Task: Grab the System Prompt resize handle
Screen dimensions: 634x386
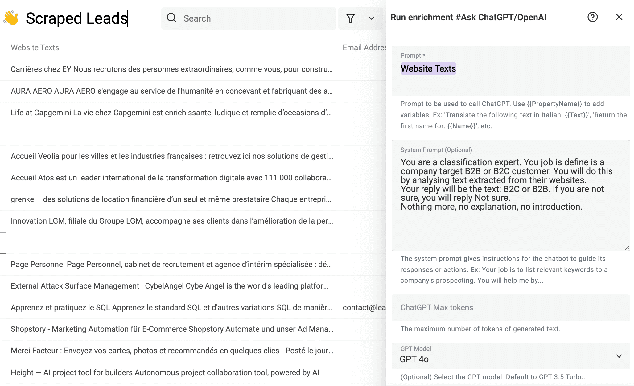Action: [x=627, y=248]
